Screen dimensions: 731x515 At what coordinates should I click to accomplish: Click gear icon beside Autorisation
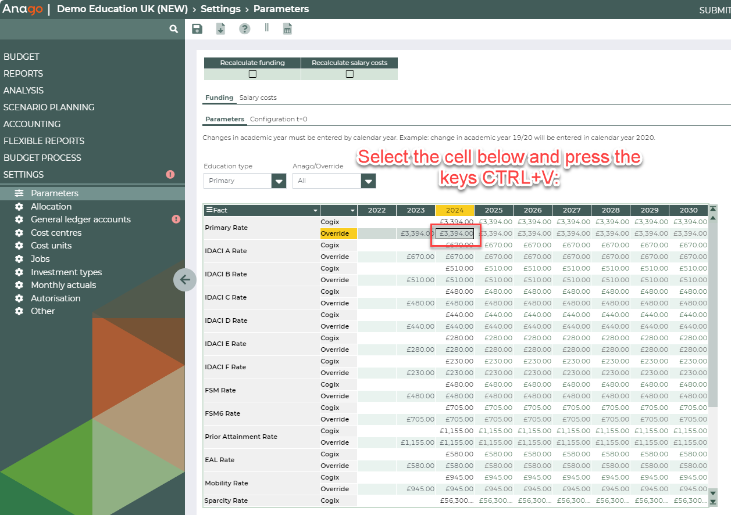tap(19, 298)
